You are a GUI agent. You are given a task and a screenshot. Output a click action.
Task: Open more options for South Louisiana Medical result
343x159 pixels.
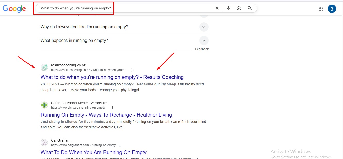[112, 108]
